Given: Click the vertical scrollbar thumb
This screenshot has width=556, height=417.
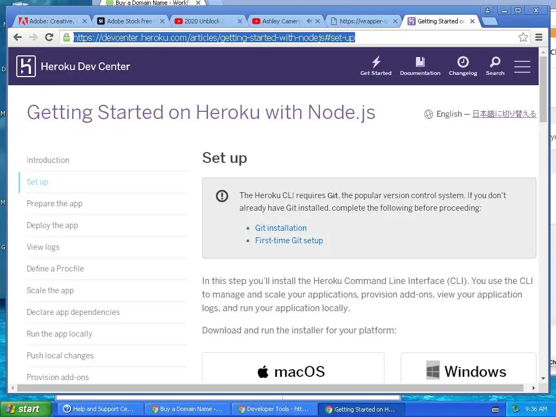Looking at the screenshot, I should (x=543, y=89).
